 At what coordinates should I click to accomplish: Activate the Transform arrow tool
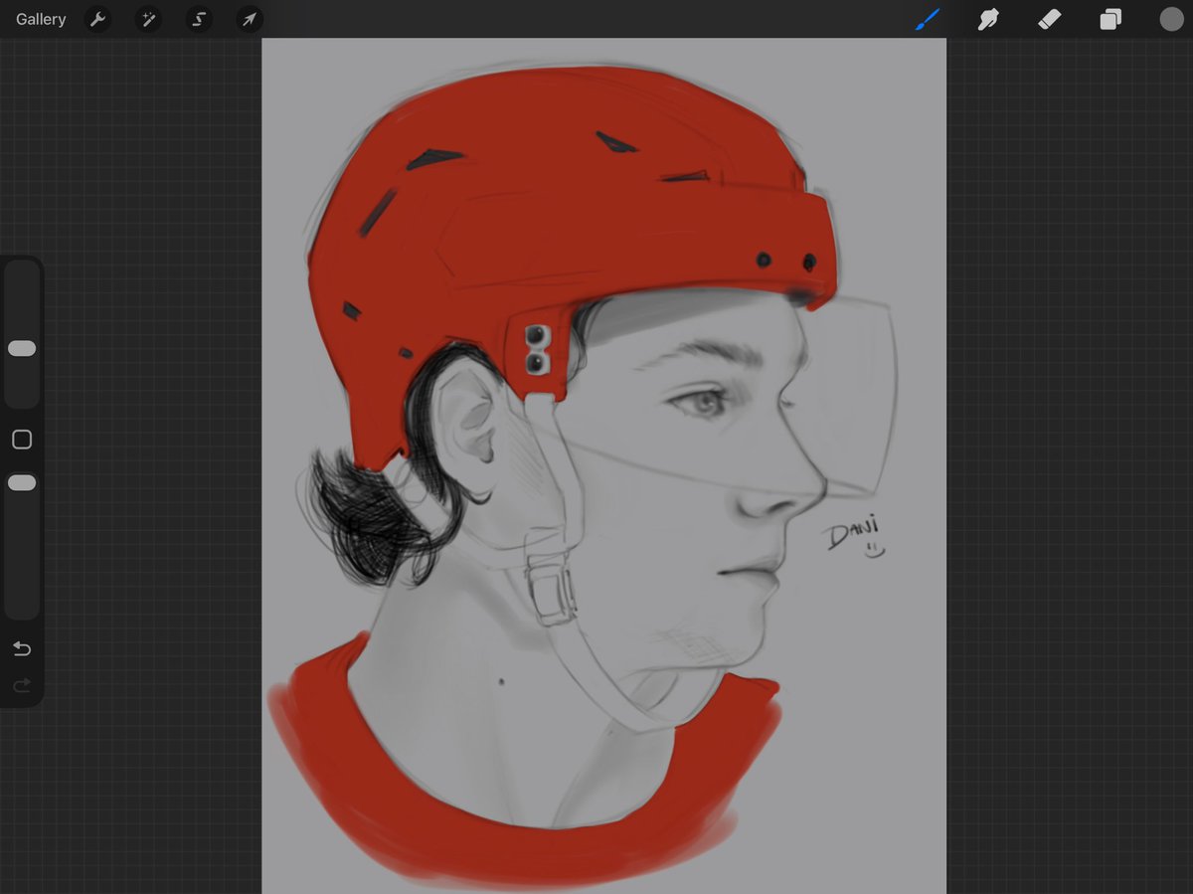250,19
